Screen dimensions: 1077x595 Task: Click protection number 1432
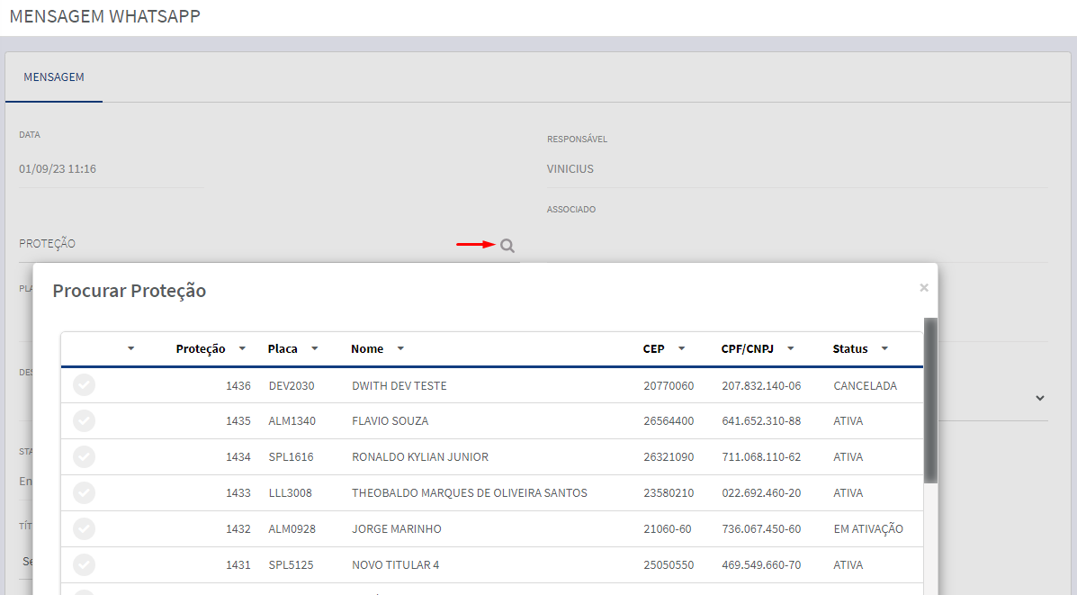point(238,528)
